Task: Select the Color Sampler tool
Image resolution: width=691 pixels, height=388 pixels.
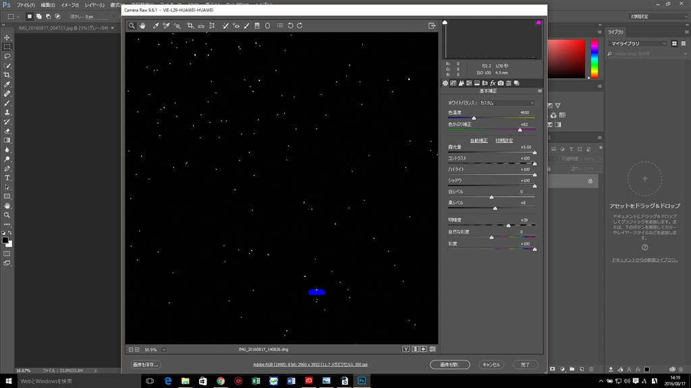Action: [166, 26]
